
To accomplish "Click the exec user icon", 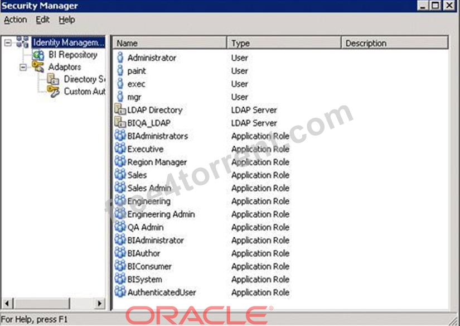I will click(x=120, y=83).
